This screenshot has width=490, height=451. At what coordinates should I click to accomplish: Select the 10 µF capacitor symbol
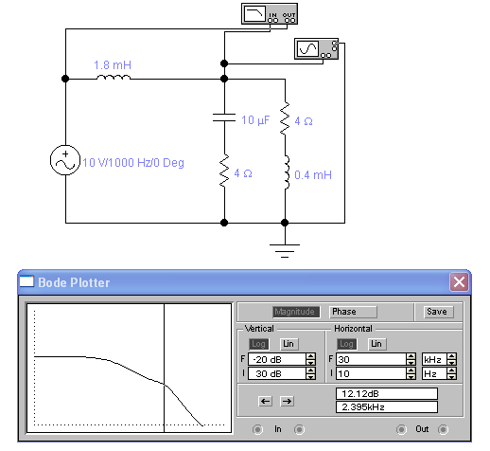pos(224,117)
